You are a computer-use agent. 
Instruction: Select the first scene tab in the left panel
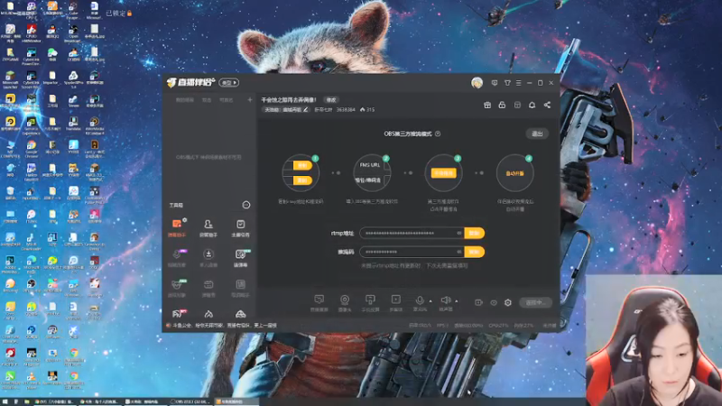185,100
